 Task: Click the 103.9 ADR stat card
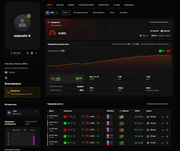tap(129, 89)
